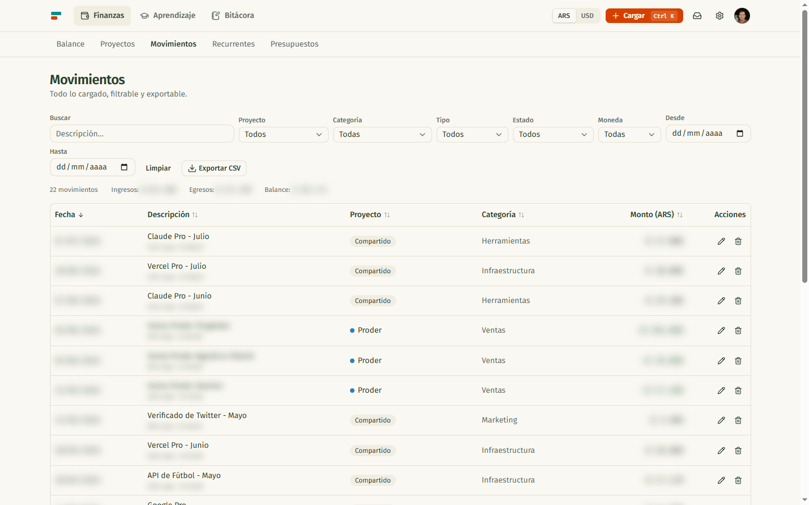Toggle Fecha column sort direction

(69, 215)
